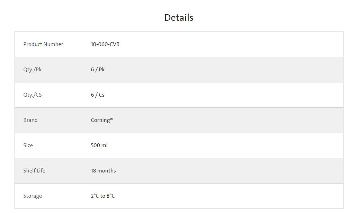
Task: Click the 6 / Pk value
Action: point(98,70)
